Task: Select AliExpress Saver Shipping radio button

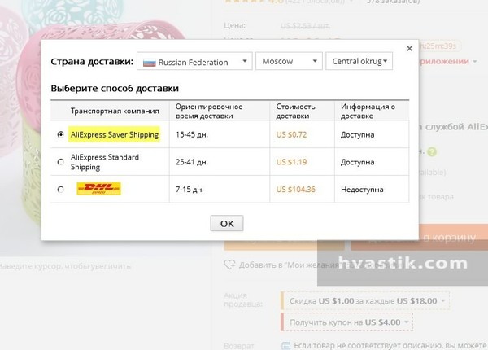Action: [x=61, y=134]
